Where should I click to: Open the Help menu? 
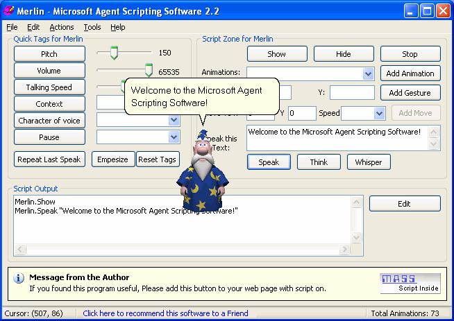click(118, 27)
